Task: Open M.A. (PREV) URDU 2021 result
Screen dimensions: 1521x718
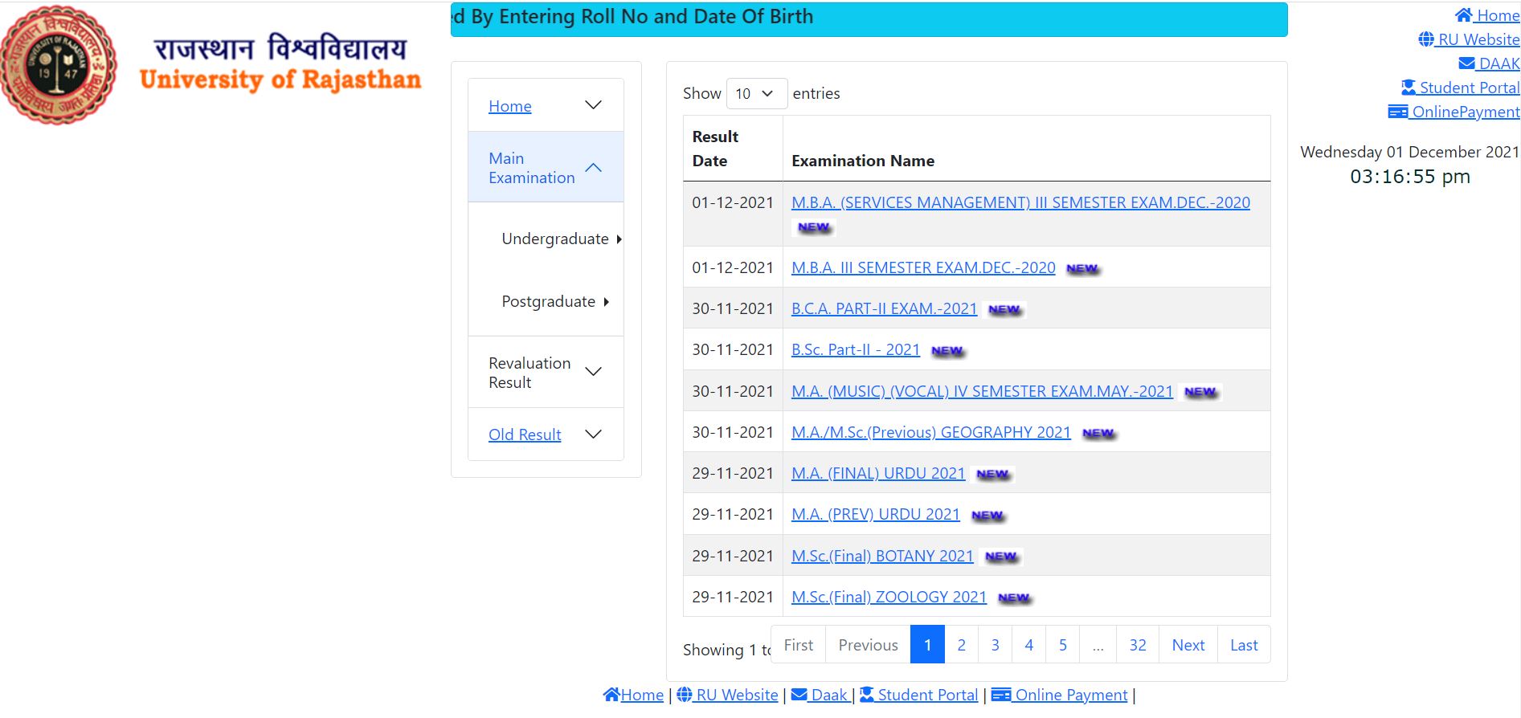Action: point(875,514)
